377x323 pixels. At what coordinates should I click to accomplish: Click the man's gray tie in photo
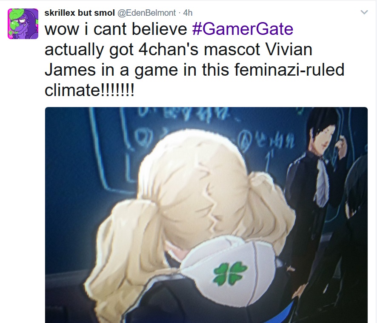point(322,182)
